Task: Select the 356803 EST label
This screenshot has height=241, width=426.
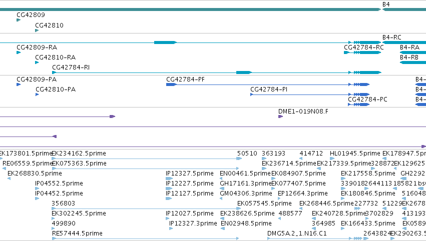Action: [x=63, y=203]
